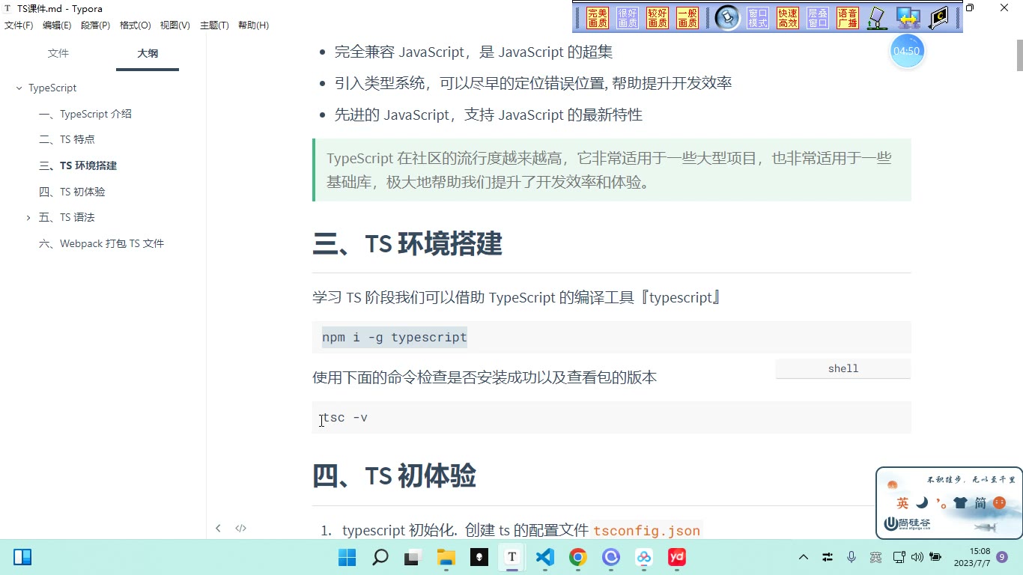Open Task View on the taskbar
Screen dimensions: 1023x575
click(413, 557)
